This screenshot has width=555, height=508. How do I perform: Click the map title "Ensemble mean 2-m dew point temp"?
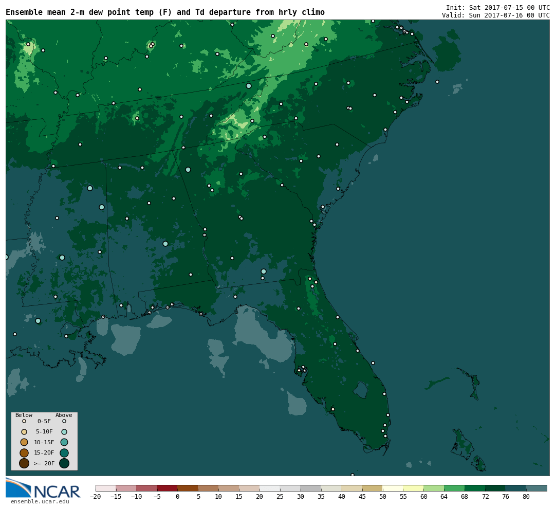tap(81, 12)
